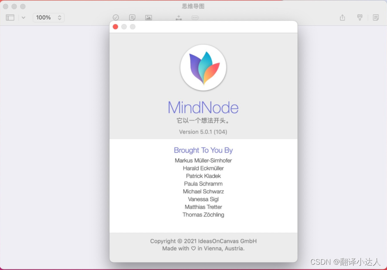Click the Copyright 2021 IdeasOnCanvas GmbH text
The image size is (387, 270).
[203, 241]
